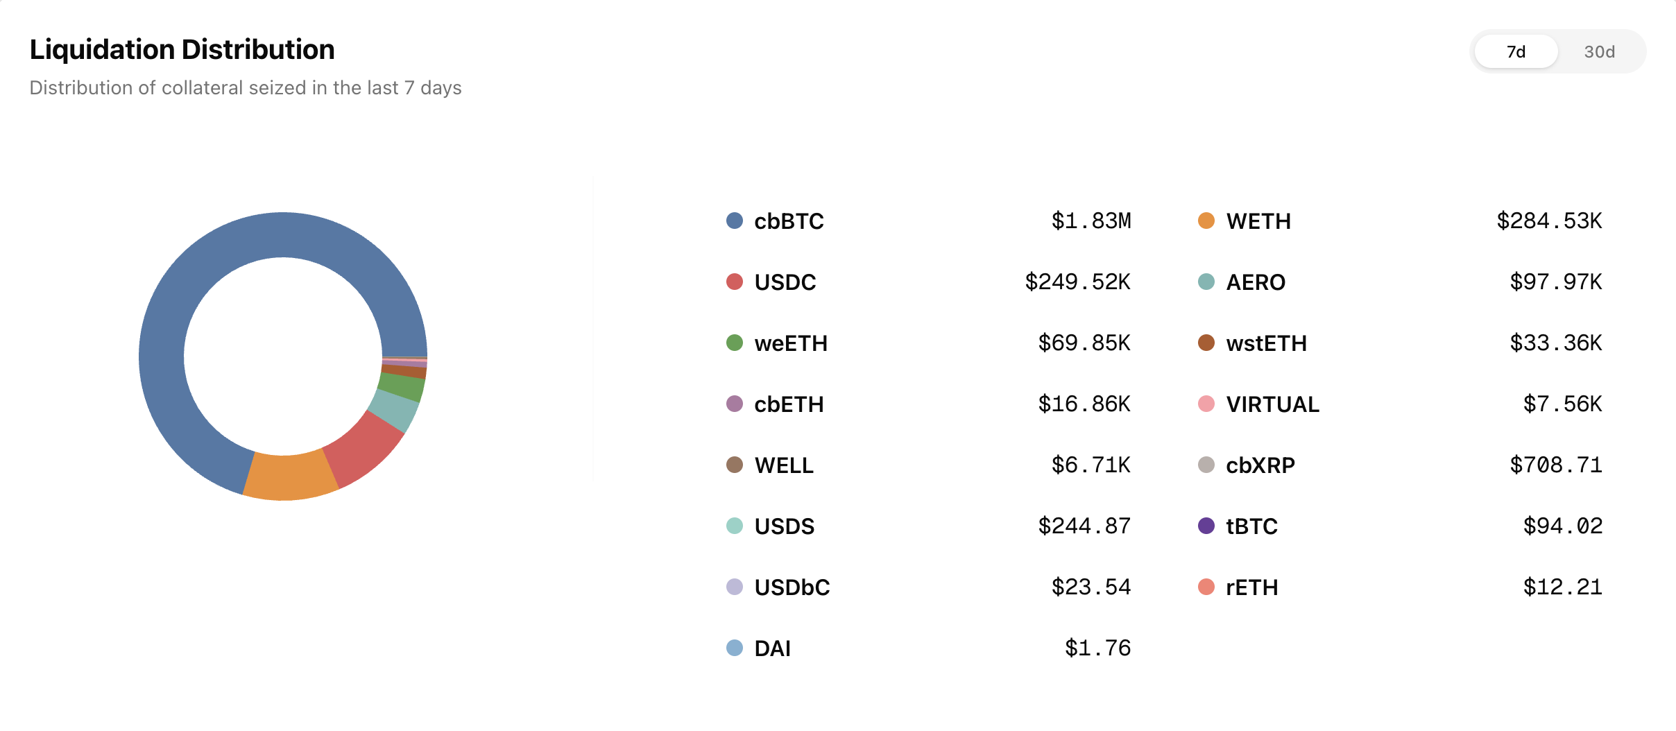The height and width of the screenshot is (731, 1676).
Task: Click the large blue cbBTC donut segment
Action: (x=208, y=277)
